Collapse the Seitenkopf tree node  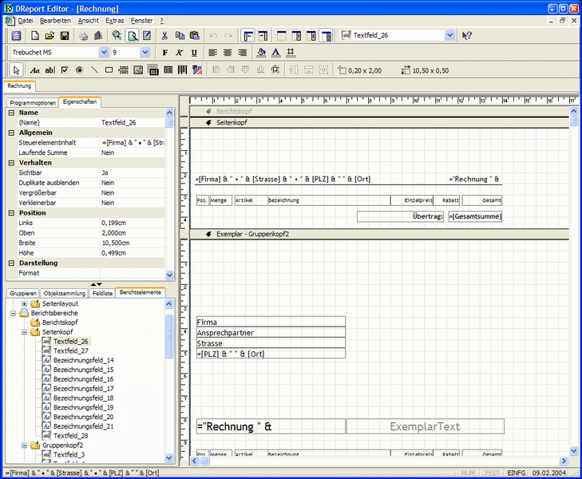[x=24, y=332]
